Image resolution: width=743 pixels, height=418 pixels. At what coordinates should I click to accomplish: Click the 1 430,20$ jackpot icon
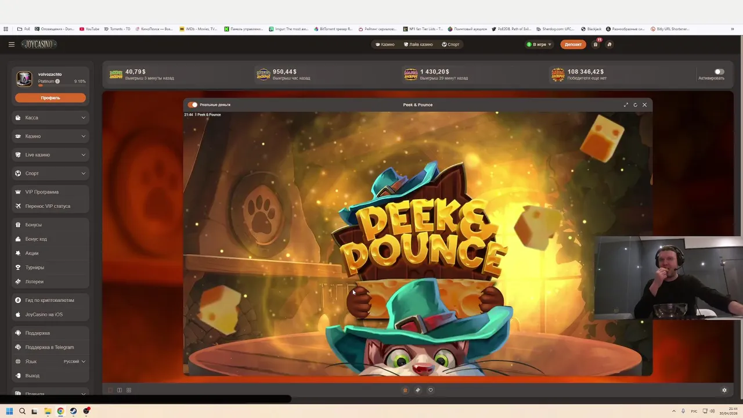pos(411,74)
